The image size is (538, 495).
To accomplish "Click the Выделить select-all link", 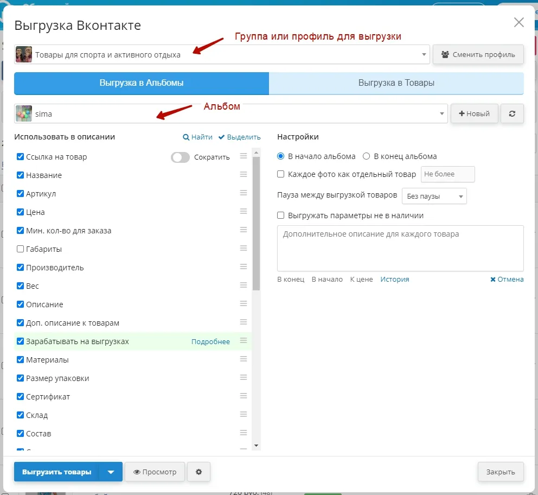I will 240,137.
